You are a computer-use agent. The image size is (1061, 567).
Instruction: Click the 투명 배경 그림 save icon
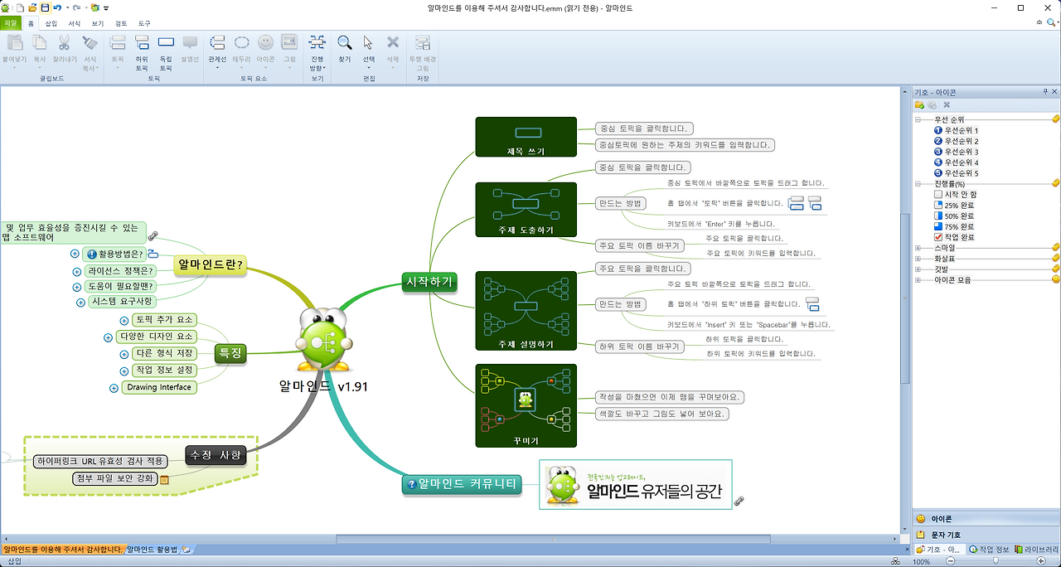(423, 42)
